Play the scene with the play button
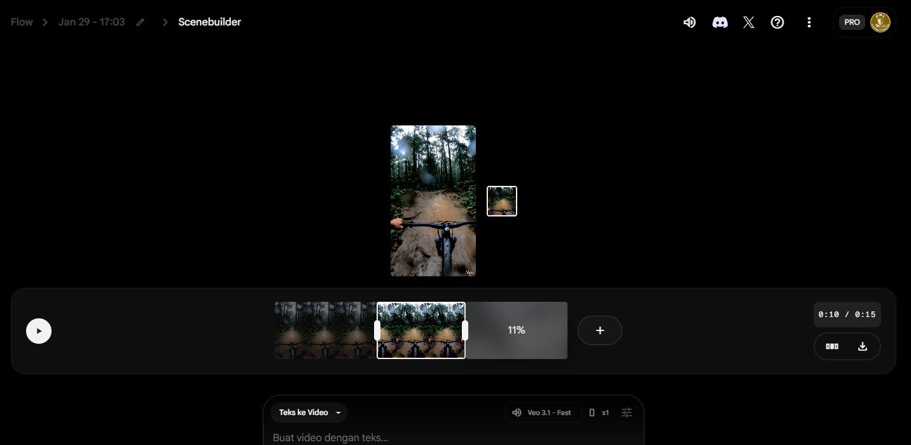 click(x=39, y=331)
